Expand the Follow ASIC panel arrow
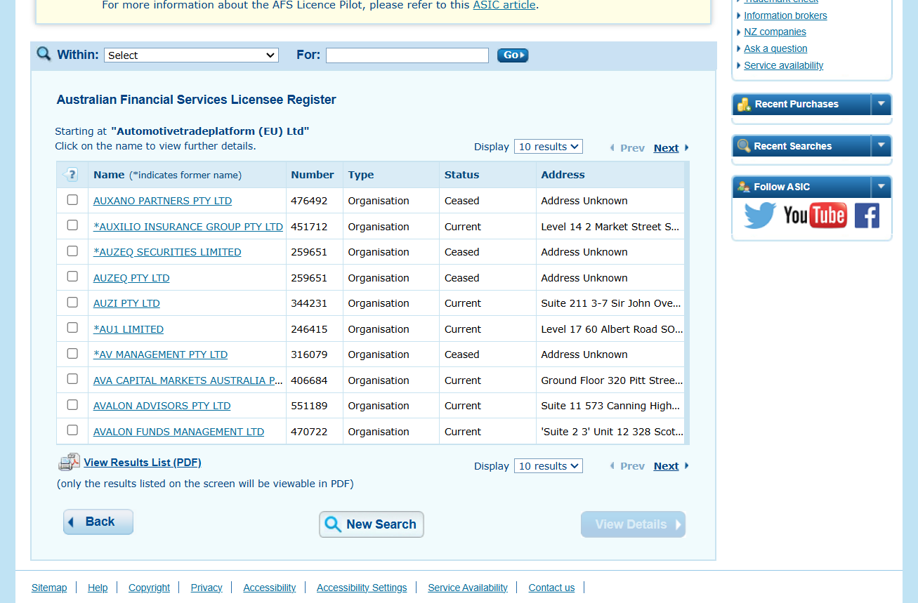This screenshot has width=918, height=603. tap(881, 186)
